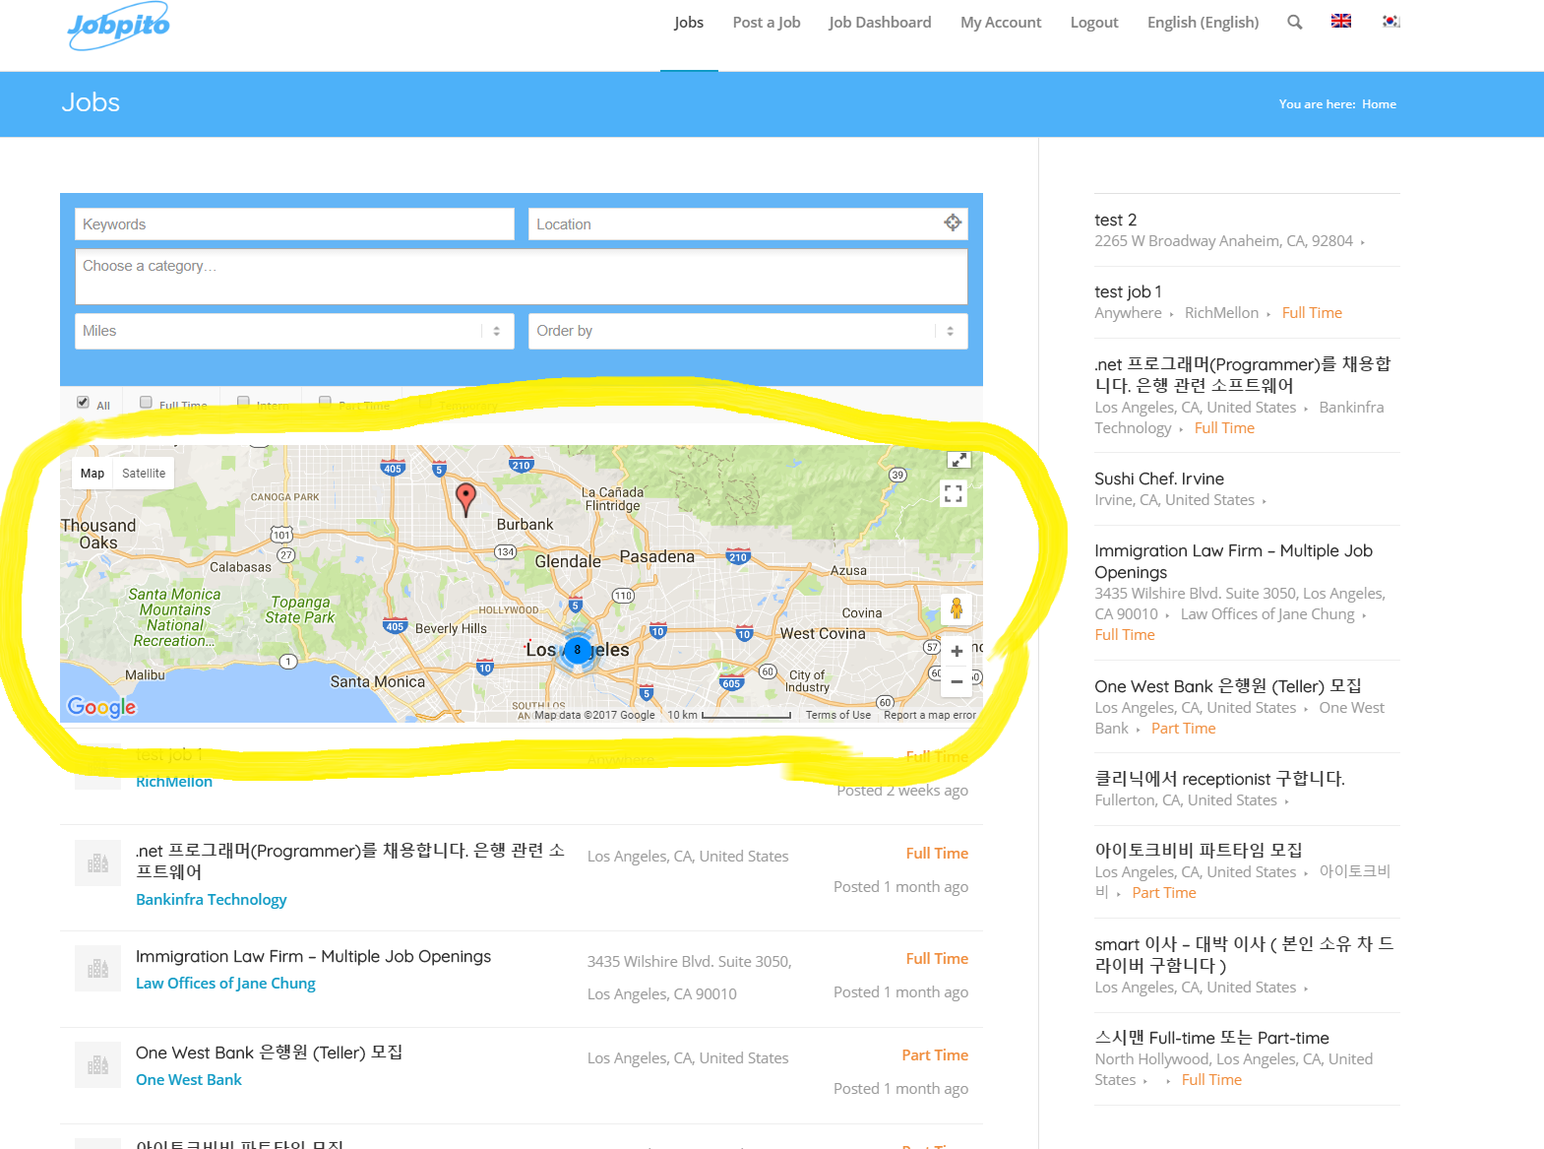Screen dimensions: 1544x1149
Task: Open sidebar job 'Sushi Chef. Irvine'
Action: [x=1159, y=479]
